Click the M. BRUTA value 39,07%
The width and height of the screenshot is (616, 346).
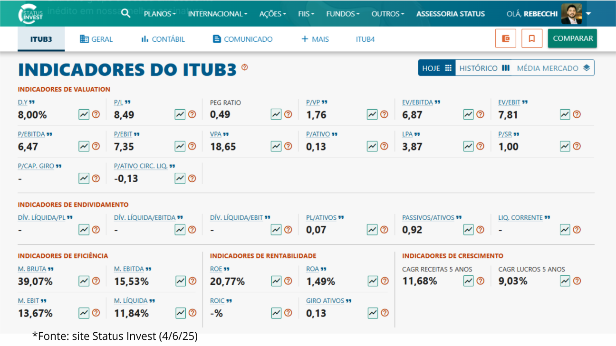(35, 281)
